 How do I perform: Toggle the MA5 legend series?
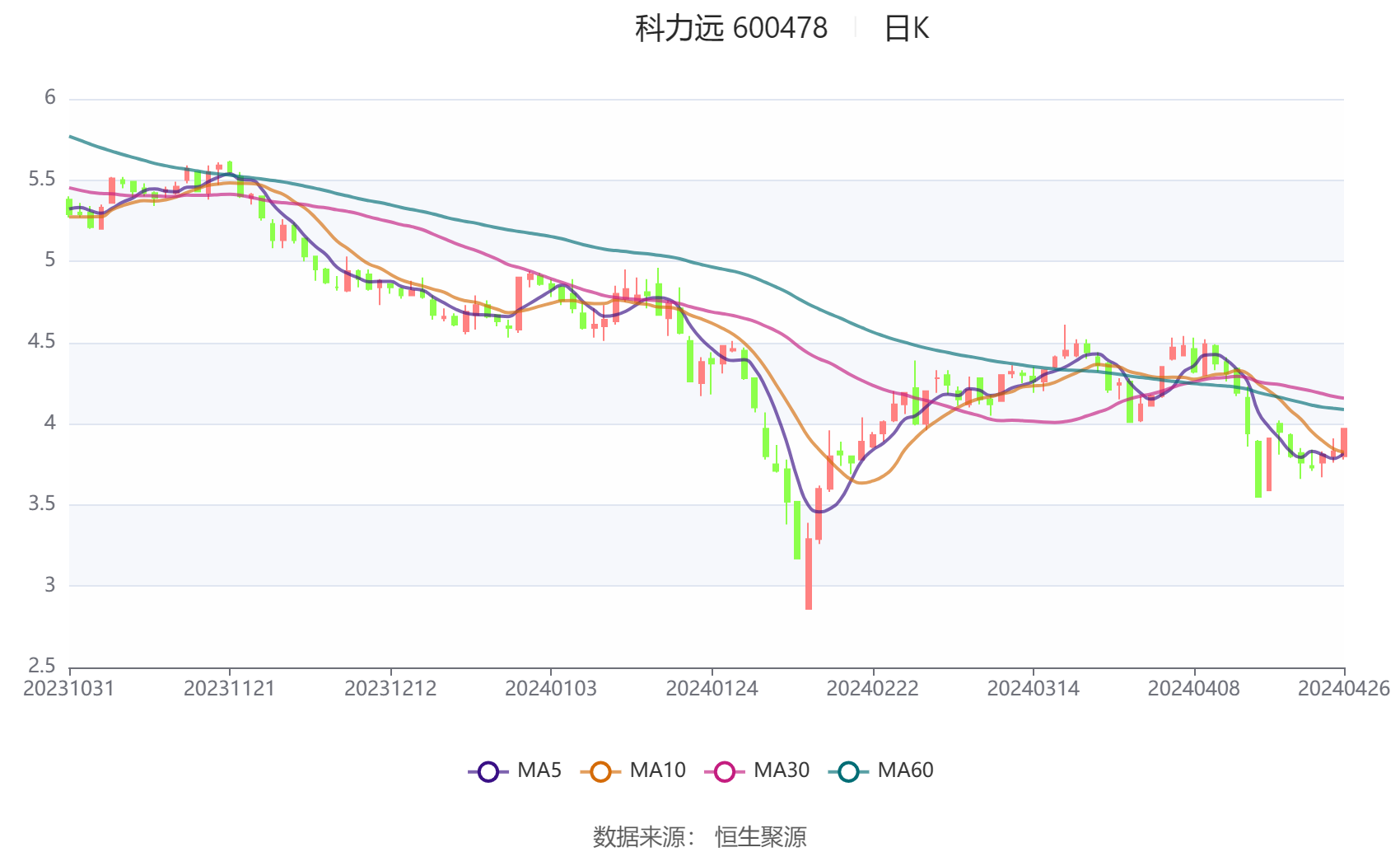[515, 770]
